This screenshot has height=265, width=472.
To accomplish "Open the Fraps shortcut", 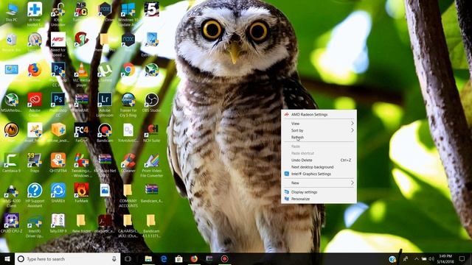I will point(35,163).
